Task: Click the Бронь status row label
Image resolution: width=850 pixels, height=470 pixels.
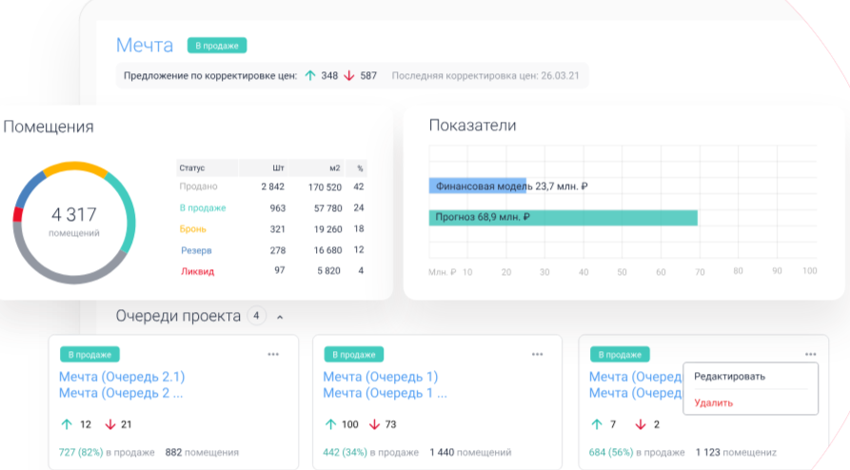Action: (x=193, y=228)
